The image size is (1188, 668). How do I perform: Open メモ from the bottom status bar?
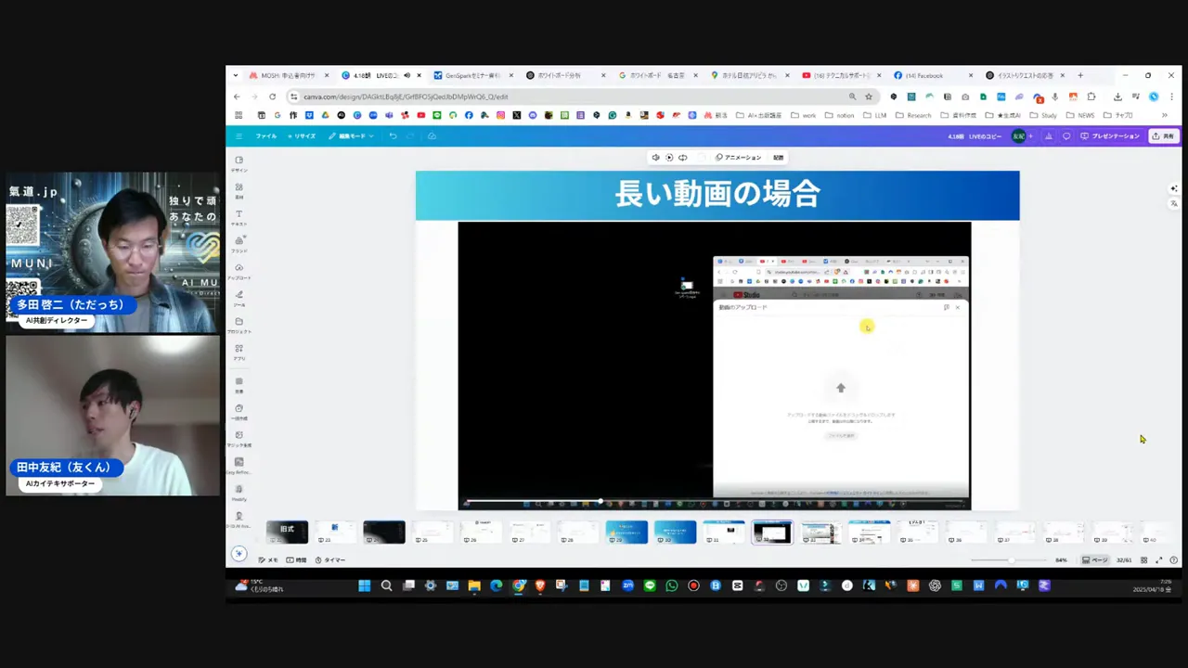(270, 559)
